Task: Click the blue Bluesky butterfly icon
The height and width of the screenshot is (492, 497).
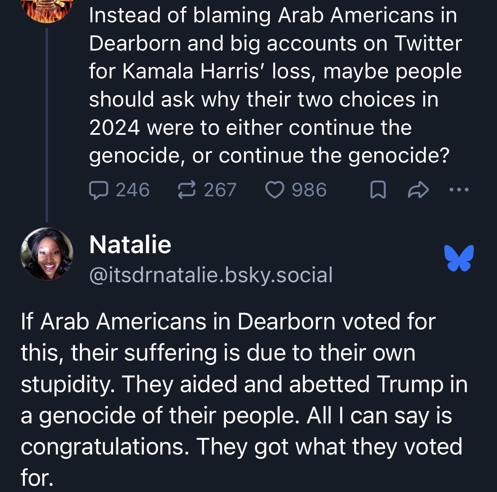Action: [459, 258]
